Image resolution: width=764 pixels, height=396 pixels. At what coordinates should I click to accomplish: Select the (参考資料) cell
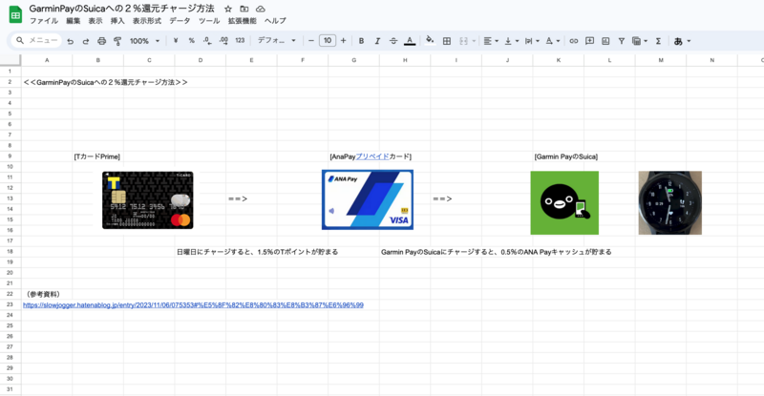tap(43, 294)
